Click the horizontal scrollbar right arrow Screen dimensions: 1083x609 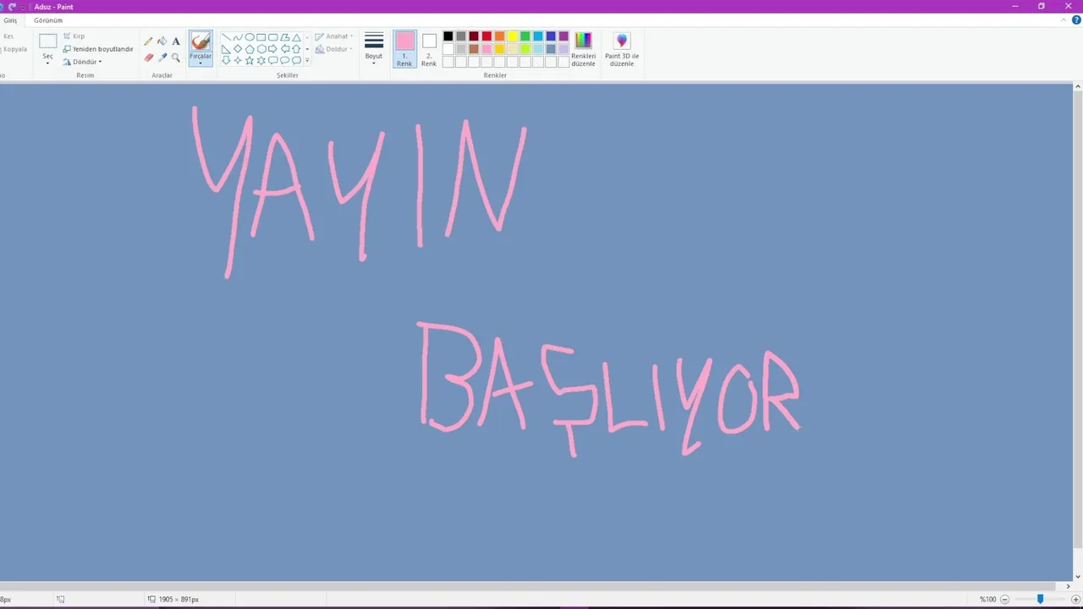point(1068,586)
